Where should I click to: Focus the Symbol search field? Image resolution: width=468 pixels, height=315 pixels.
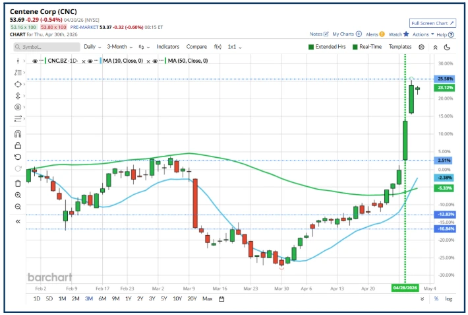tap(47, 47)
